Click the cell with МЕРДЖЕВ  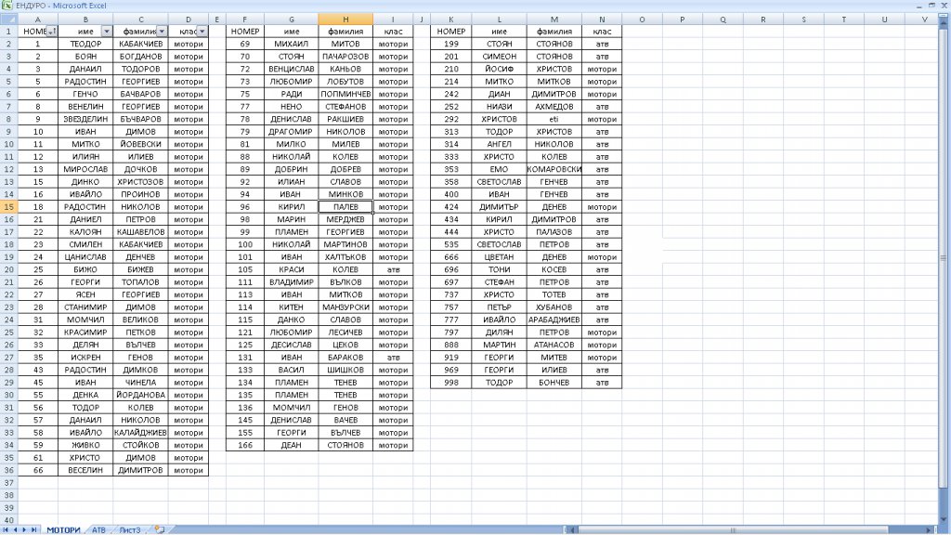pyautogui.click(x=345, y=219)
